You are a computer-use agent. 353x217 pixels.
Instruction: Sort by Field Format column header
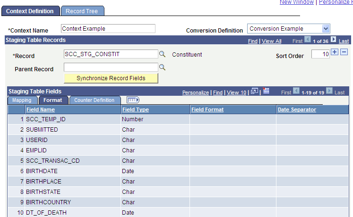(207, 109)
